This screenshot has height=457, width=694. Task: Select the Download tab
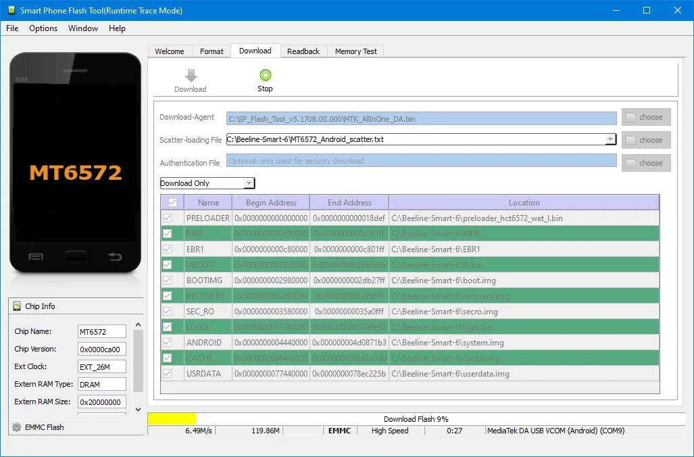[255, 51]
